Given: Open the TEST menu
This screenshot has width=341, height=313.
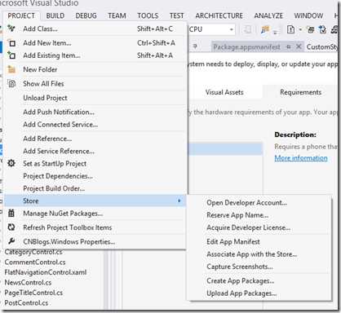Looking at the screenshot, I should tap(177, 15).
